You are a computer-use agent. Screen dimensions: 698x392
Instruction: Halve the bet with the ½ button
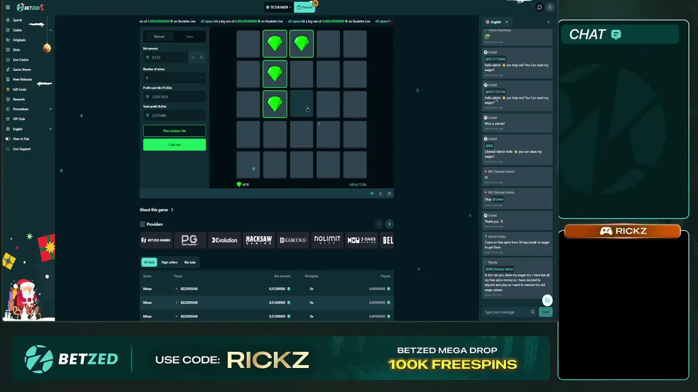(192, 57)
